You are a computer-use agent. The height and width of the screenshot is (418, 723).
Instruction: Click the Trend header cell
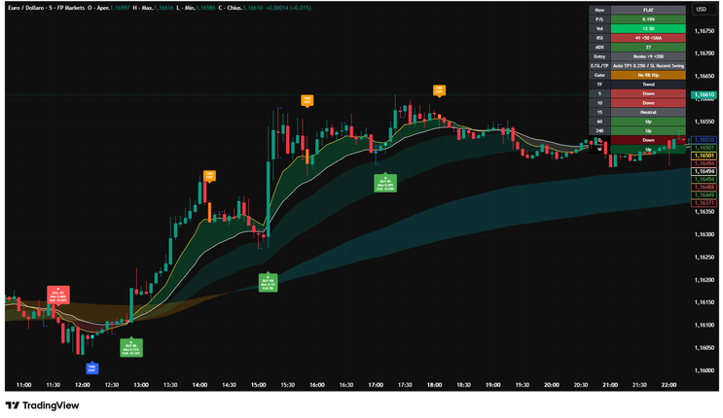point(648,85)
